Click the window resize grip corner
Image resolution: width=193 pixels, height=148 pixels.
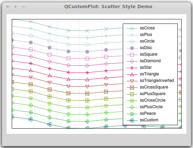(187, 142)
